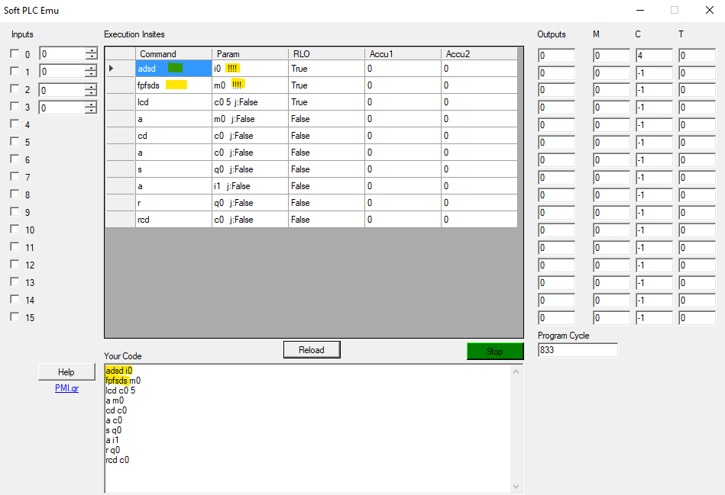Decrease input 3 value with down arrow
The width and height of the screenshot is (725, 495).
click(x=91, y=111)
